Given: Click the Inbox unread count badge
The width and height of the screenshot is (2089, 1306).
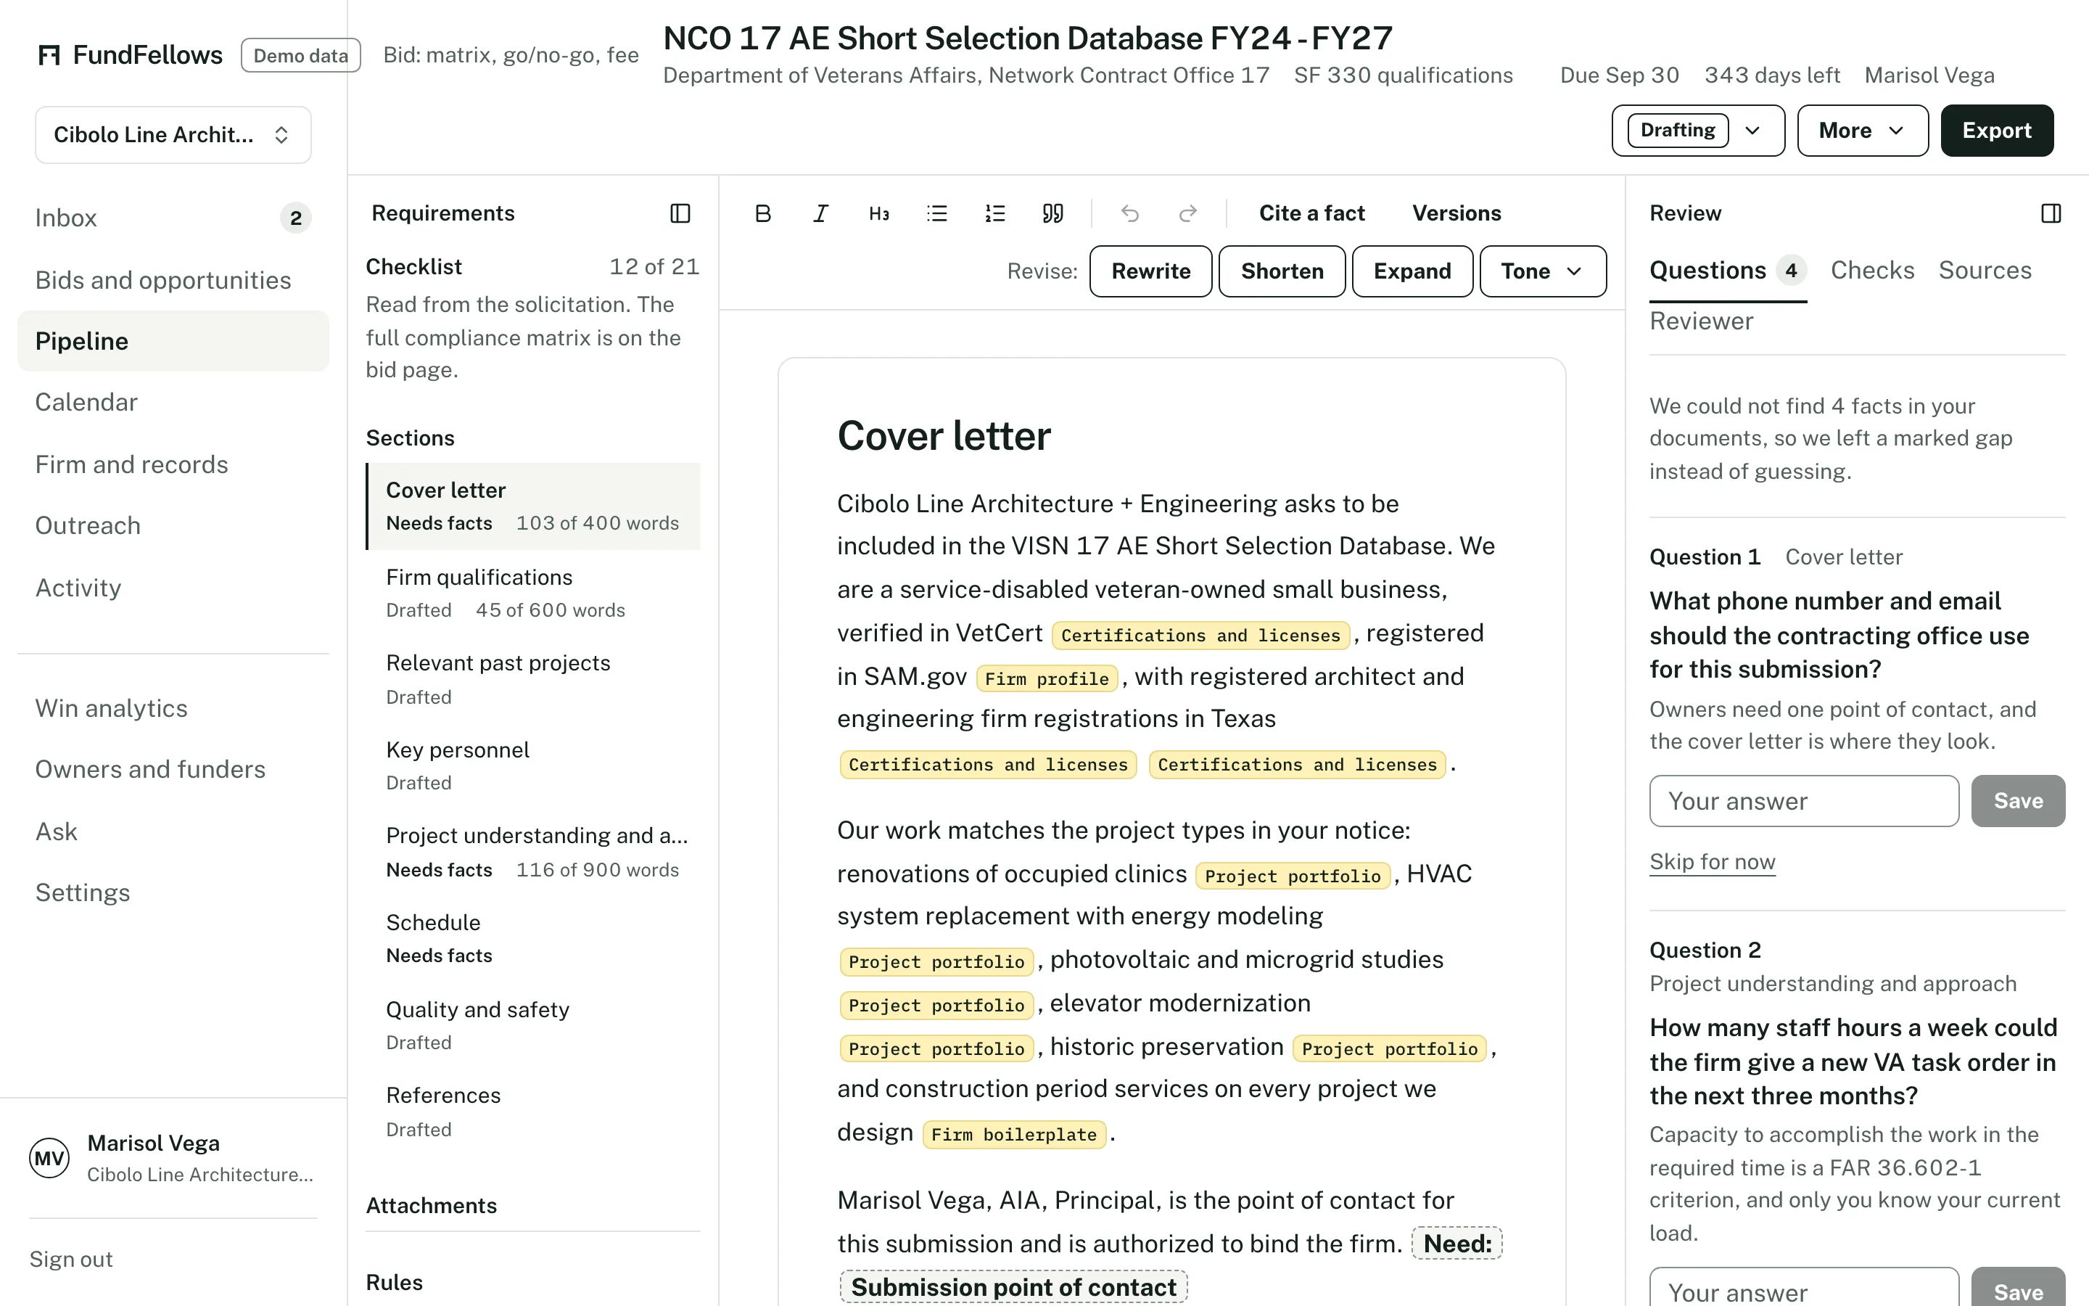Looking at the screenshot, I should click(295, 218).
